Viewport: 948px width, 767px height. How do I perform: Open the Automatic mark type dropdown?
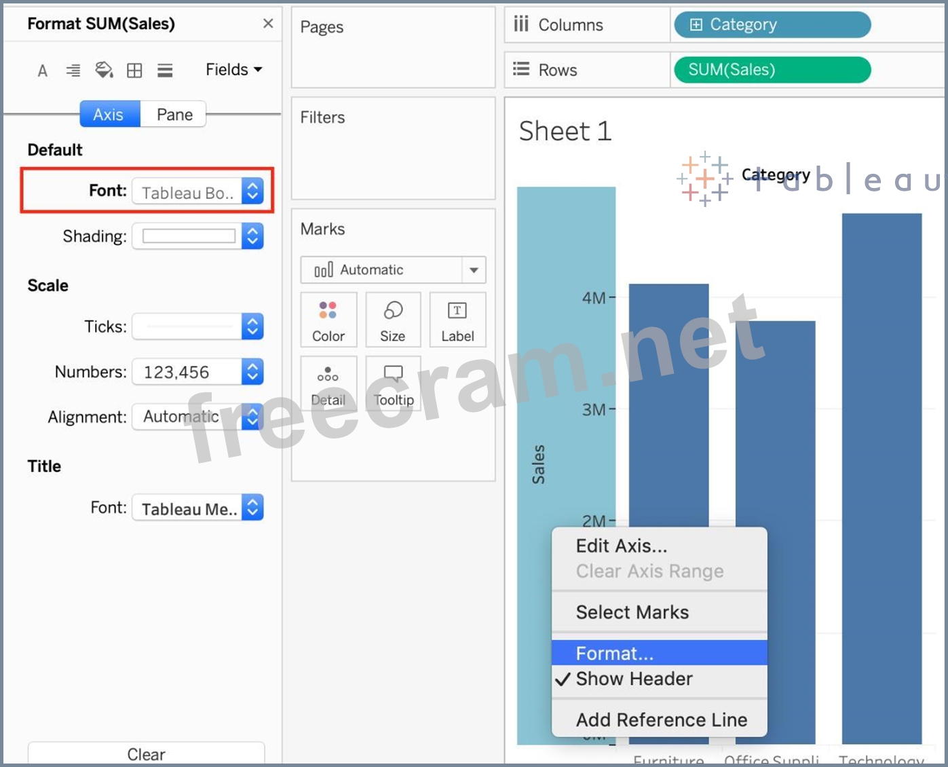(393, 270)
